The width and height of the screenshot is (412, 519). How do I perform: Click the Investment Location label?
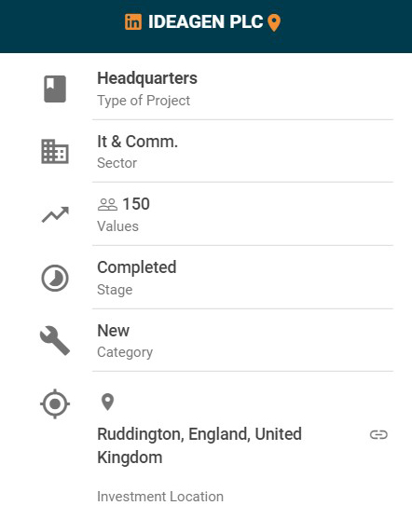[x=160, y=497]
